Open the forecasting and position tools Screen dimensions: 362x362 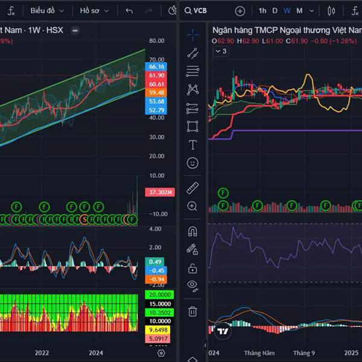[192, 108]
